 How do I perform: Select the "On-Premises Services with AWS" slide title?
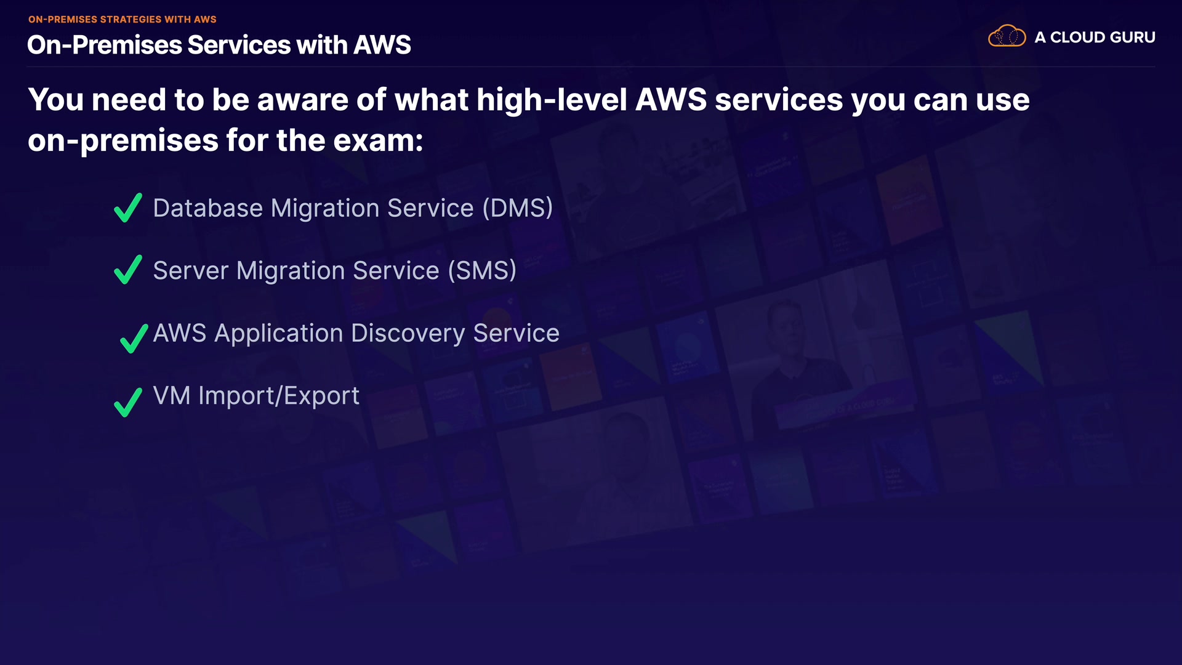[x=219, y=45]
